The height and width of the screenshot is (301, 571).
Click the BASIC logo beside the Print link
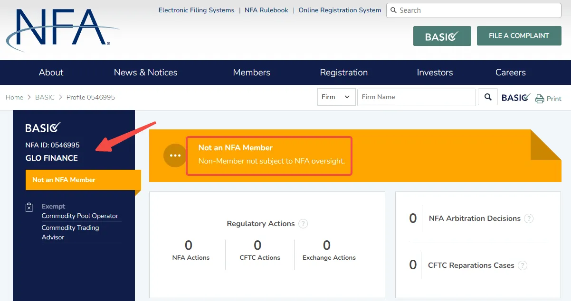coord(516,97)
